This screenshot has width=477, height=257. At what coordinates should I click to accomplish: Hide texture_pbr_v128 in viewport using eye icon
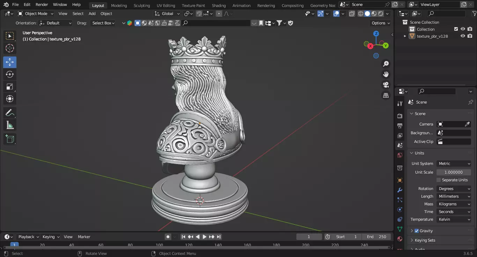[x=463, y=36]
